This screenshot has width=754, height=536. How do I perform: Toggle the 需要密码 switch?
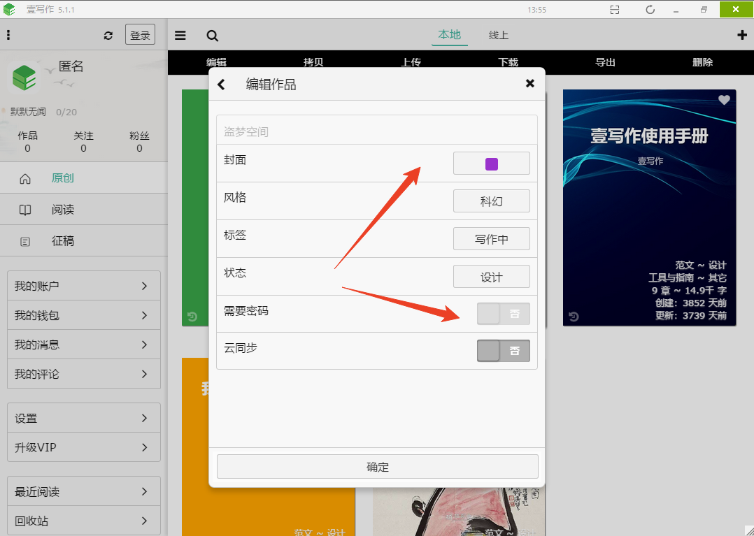coord(504,314)
